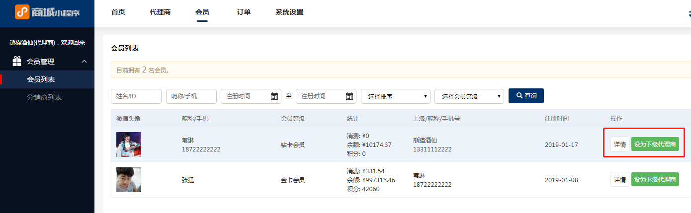Click superior name 熊猫酒仙 in table
The width and height of the screenshot is (691, 213).
click(x=425, y=141)
